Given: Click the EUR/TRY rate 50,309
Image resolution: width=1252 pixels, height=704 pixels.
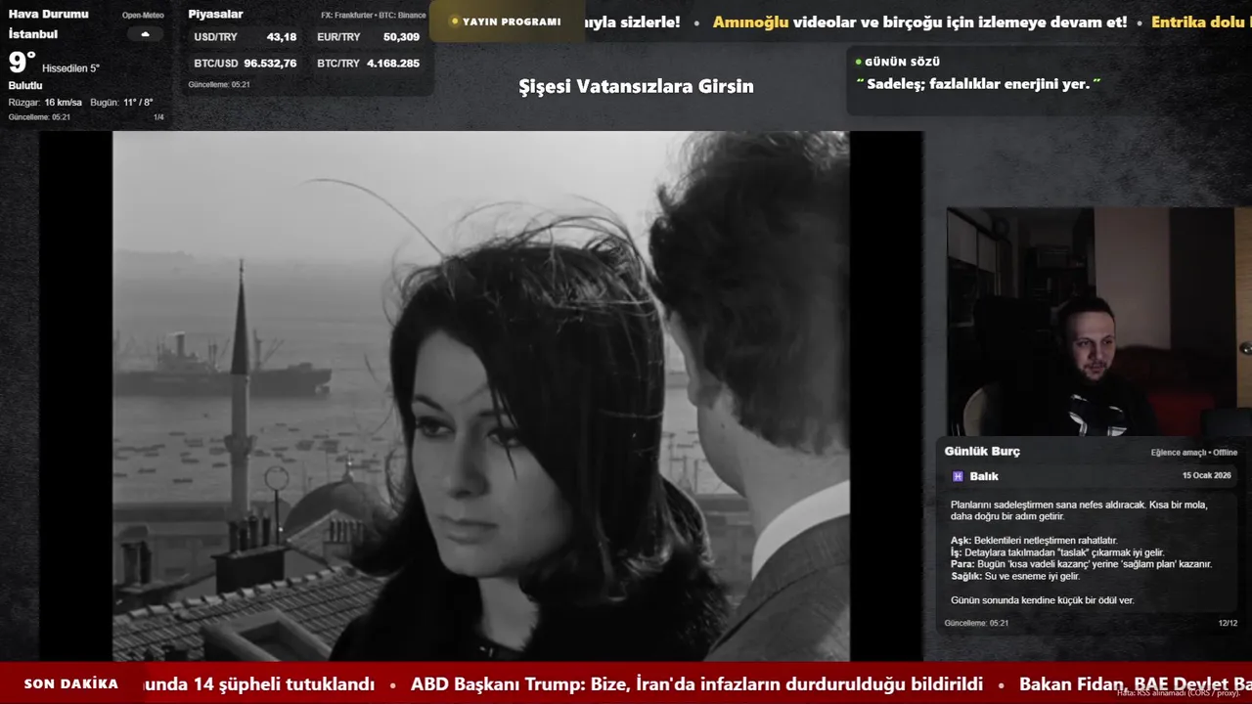Looking at the screenshot, I should tap(401, 37).
